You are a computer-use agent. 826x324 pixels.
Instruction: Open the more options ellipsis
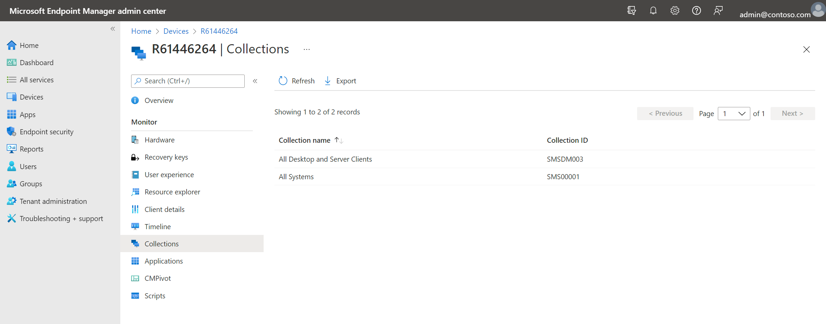[307, 50]
